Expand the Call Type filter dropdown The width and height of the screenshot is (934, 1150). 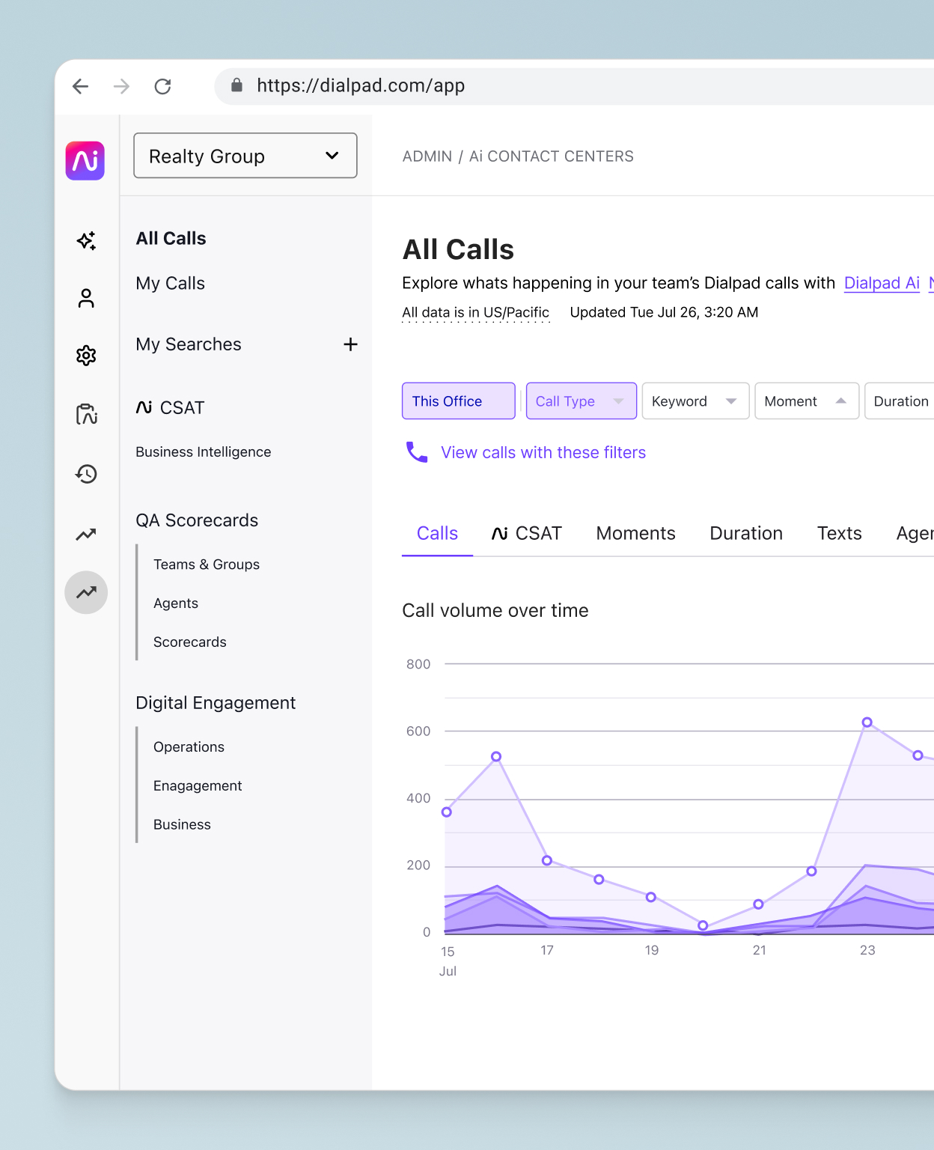(x=581, y=401)
